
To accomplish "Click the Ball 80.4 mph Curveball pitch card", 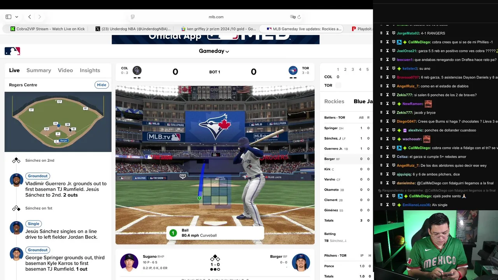I will pos(215,233).
